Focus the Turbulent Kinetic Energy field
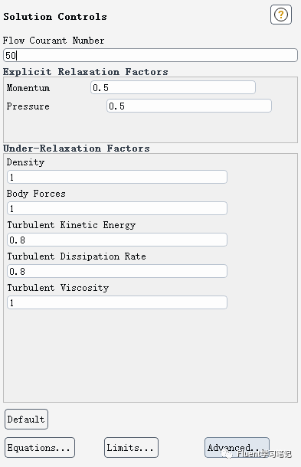Viewport: 301px width, 467px height. tap(117, 240)
